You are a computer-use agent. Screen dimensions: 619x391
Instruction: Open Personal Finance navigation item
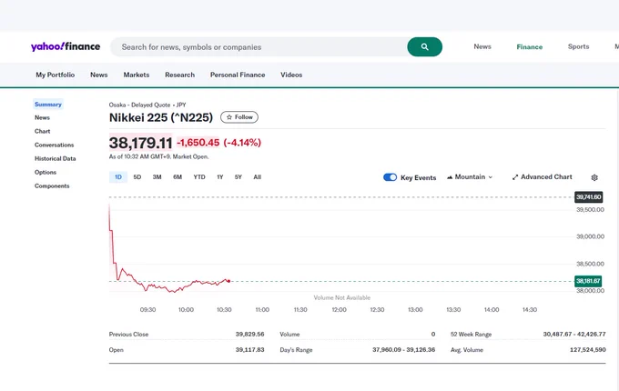(x=238, y=75)
